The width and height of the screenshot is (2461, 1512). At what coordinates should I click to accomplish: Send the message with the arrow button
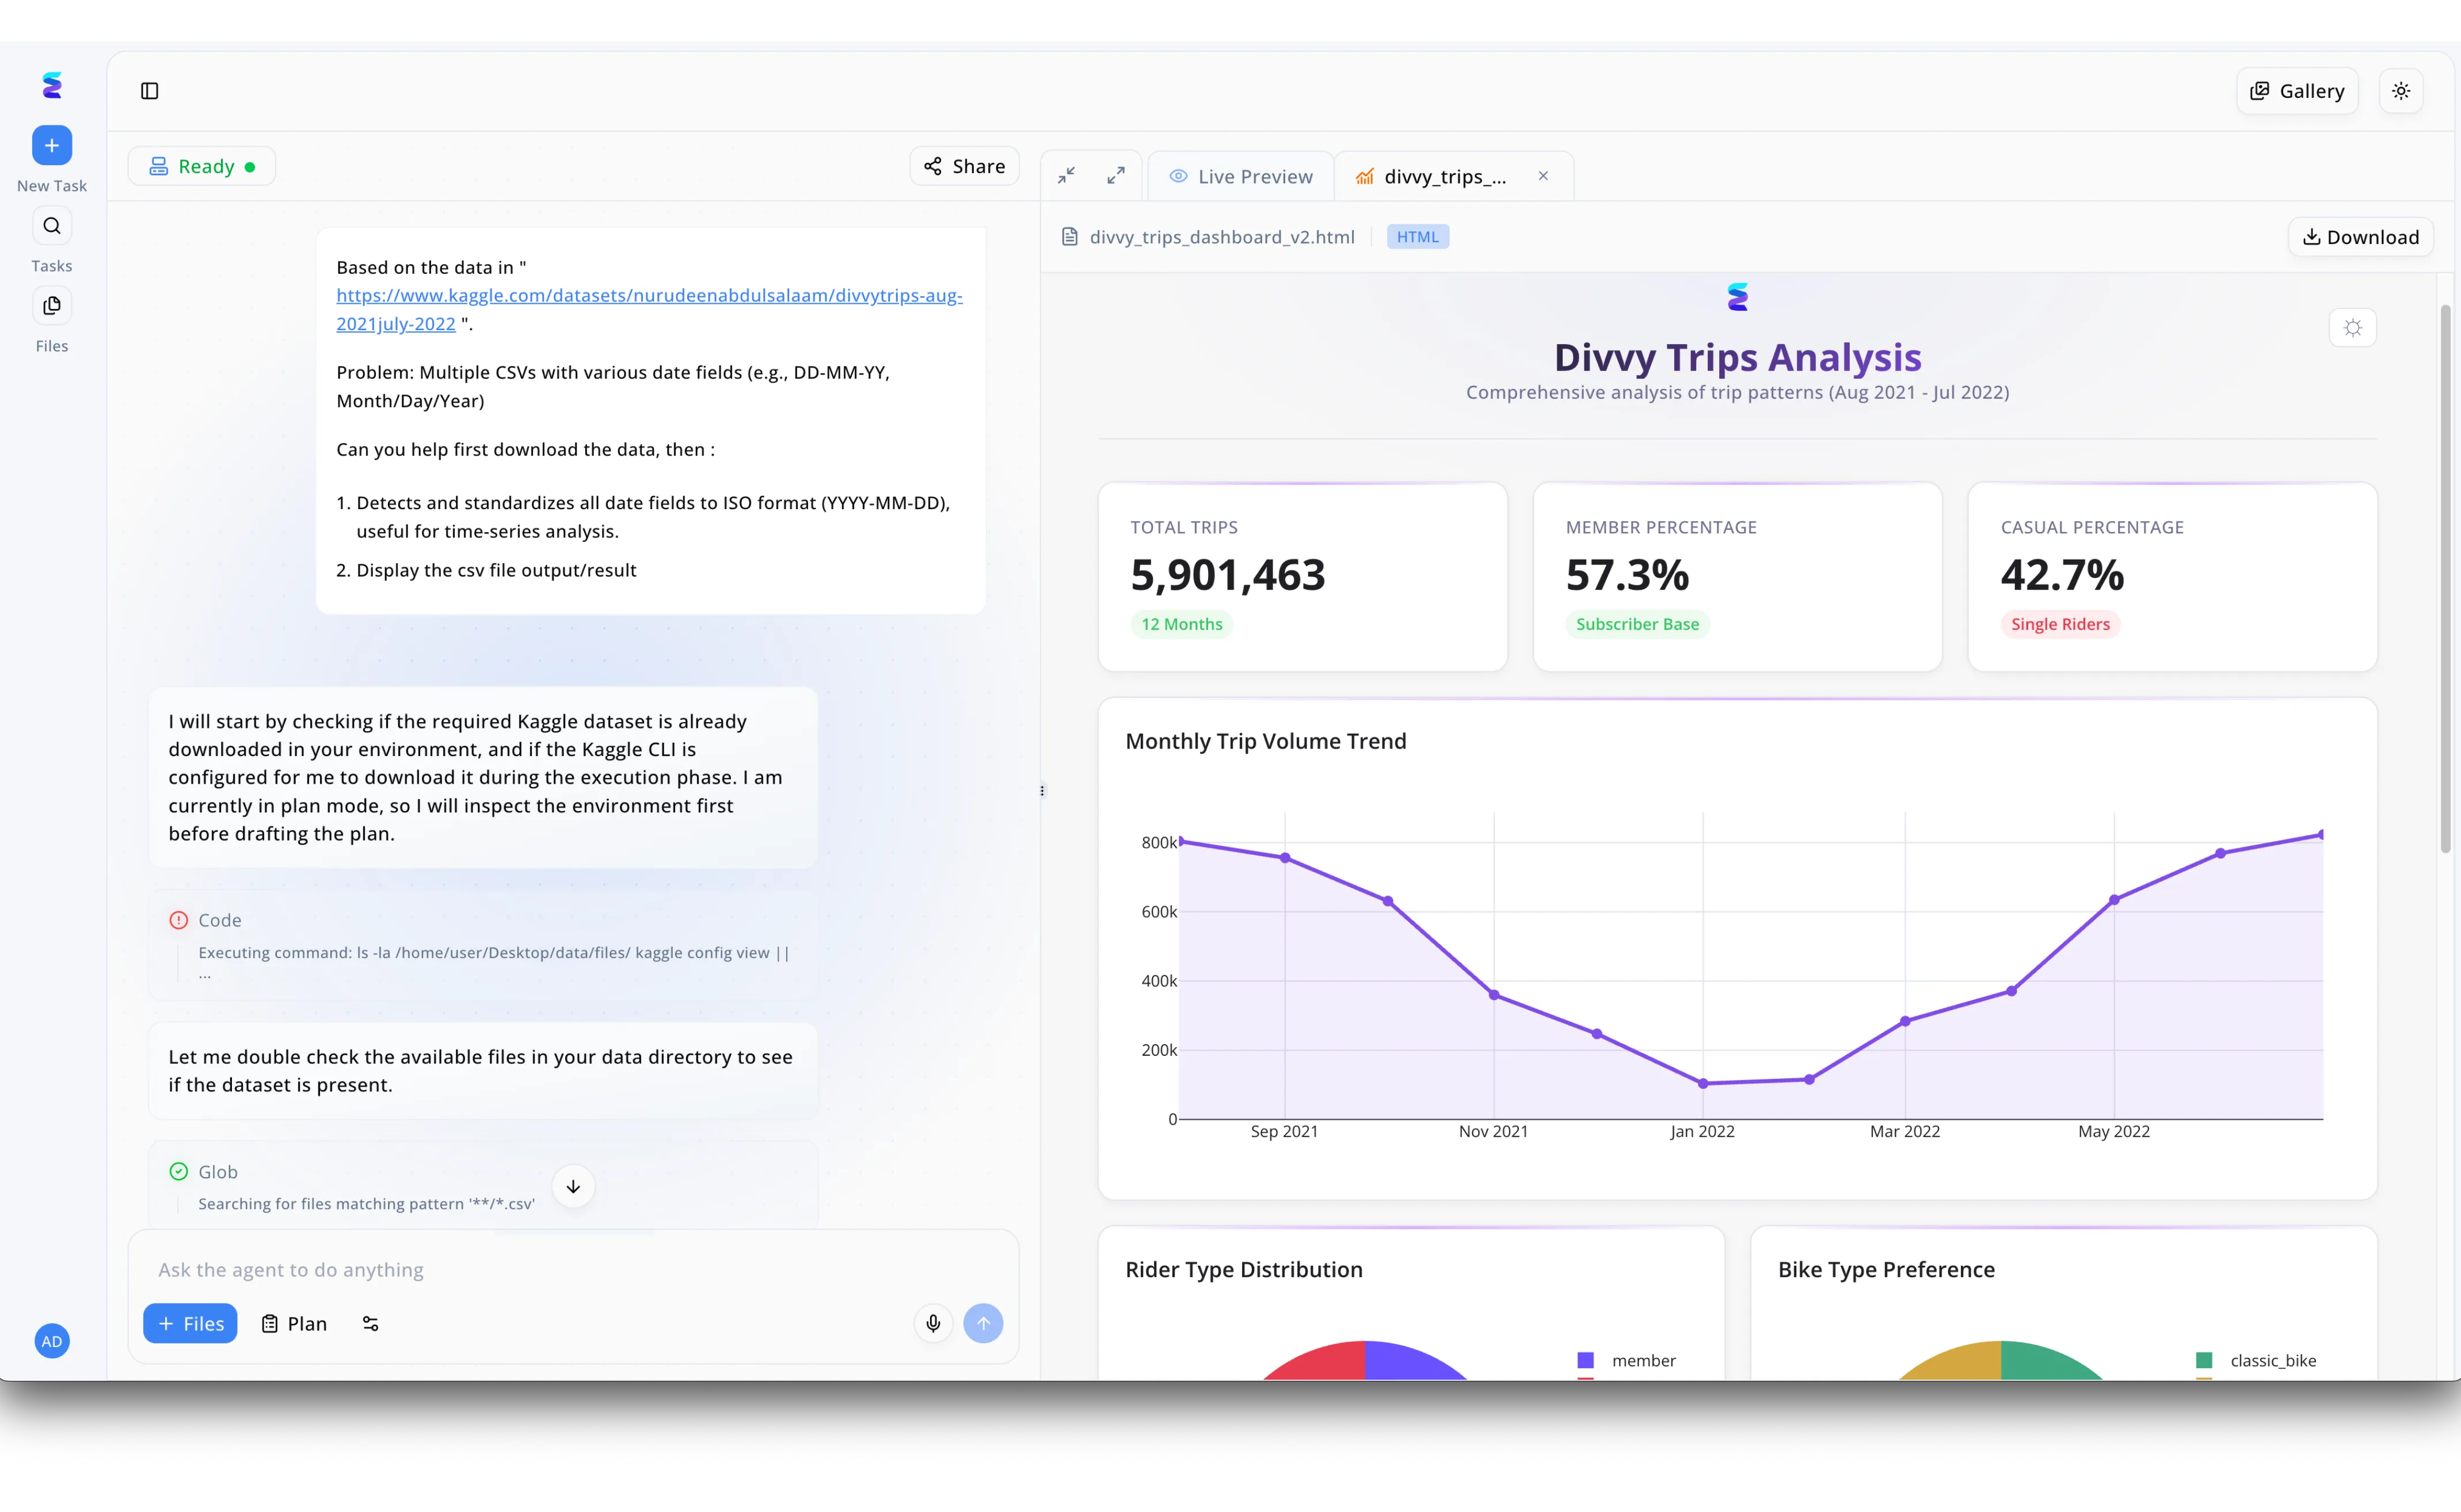coord(984,1323)
